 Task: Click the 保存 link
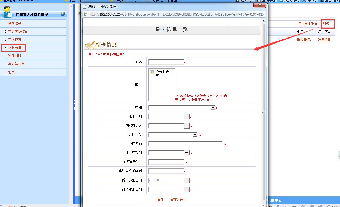coord(160,199)
